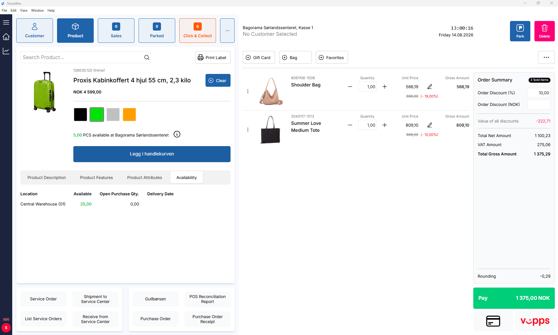Open the Sales panel
The height and width of the screenshot is (335, 558).
tap(116, 31)
